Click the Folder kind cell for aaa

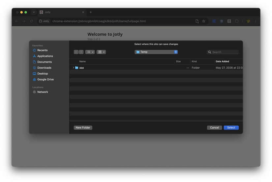pyautogui.click(x=196, y=68)
